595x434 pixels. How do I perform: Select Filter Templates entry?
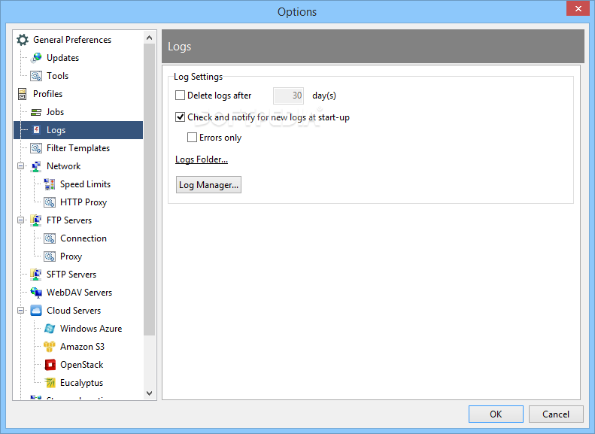click(78, 148)
